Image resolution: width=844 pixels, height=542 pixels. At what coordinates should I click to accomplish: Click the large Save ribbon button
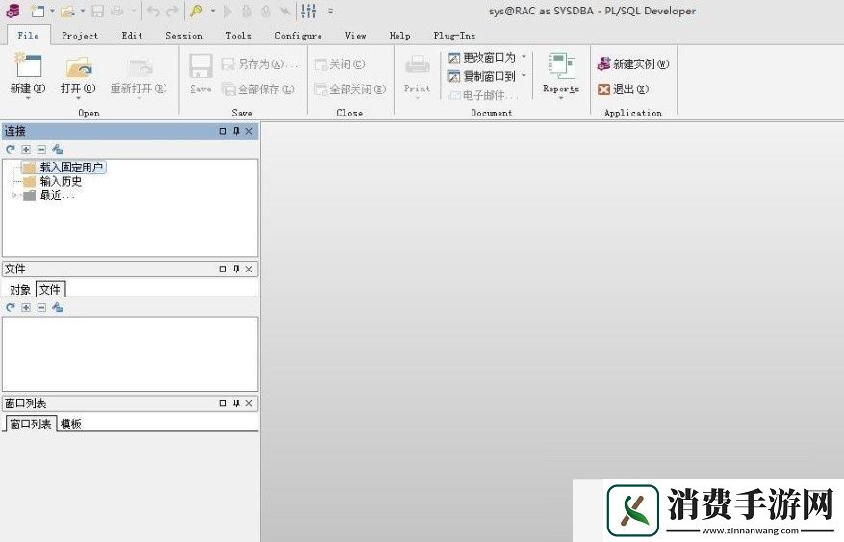pyautogui.click(x=200, y=74)
